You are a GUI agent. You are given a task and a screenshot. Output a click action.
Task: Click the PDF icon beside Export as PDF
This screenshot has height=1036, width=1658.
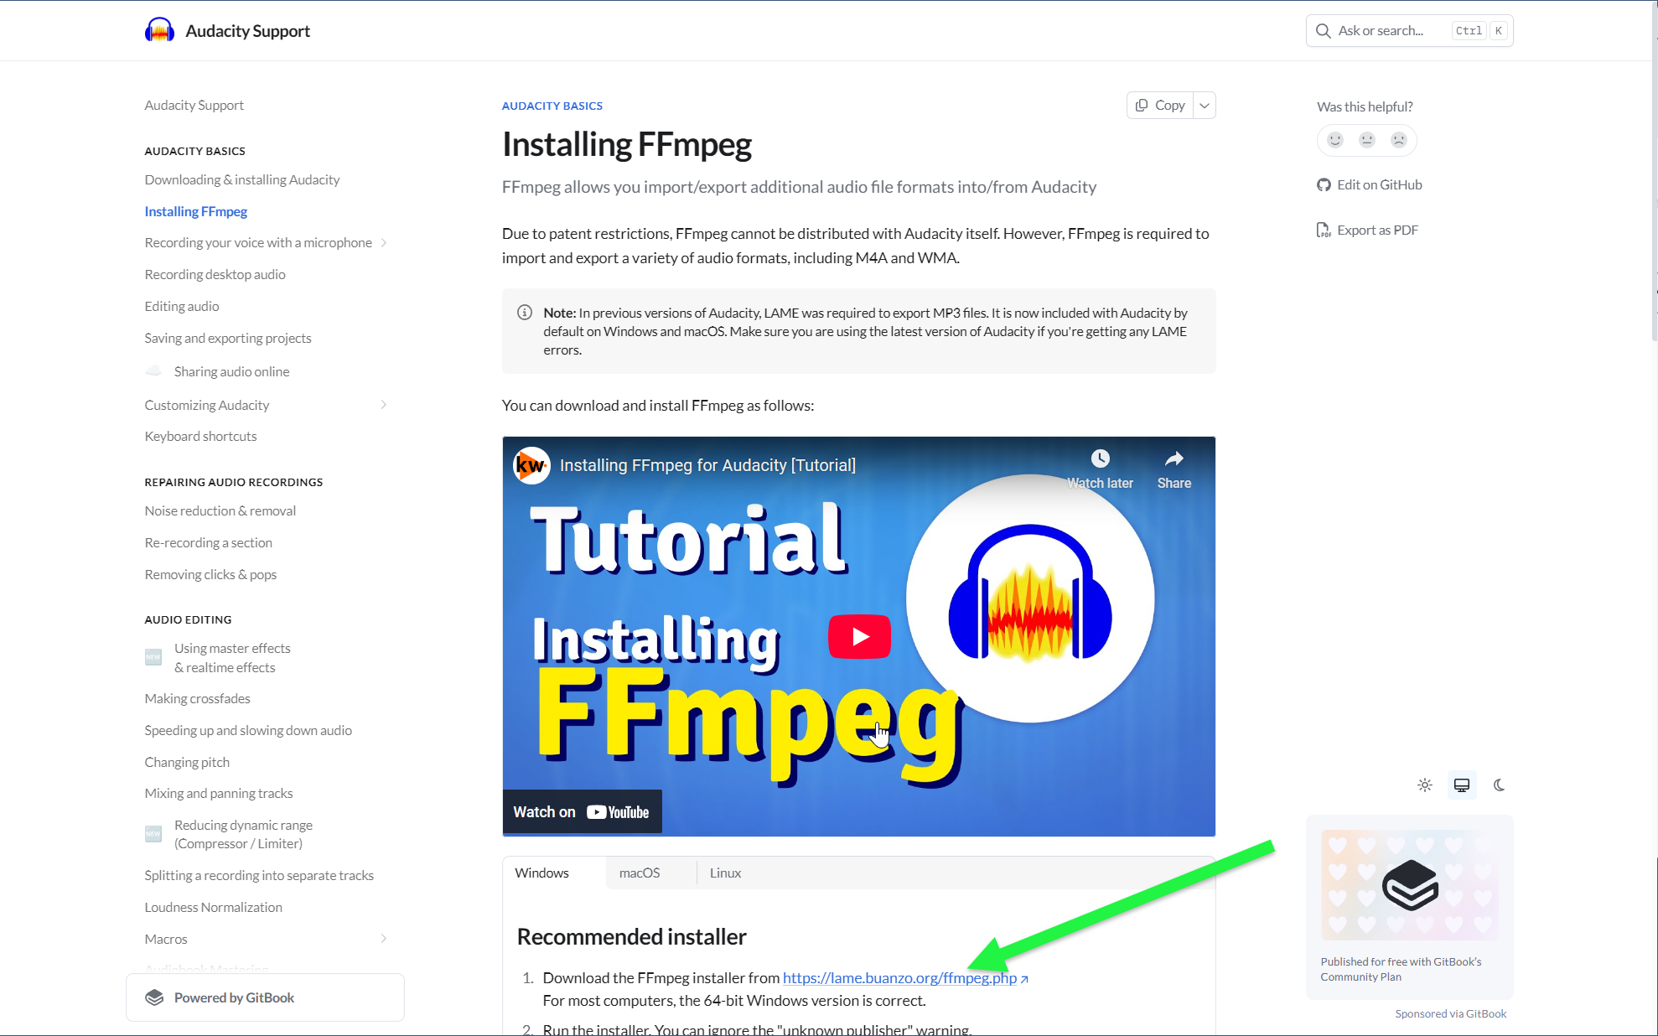point(1324,231)
